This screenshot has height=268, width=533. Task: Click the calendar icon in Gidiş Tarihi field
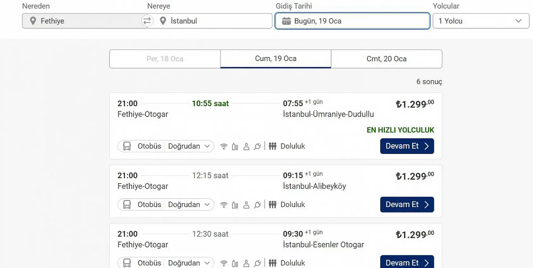coord(286,21)
